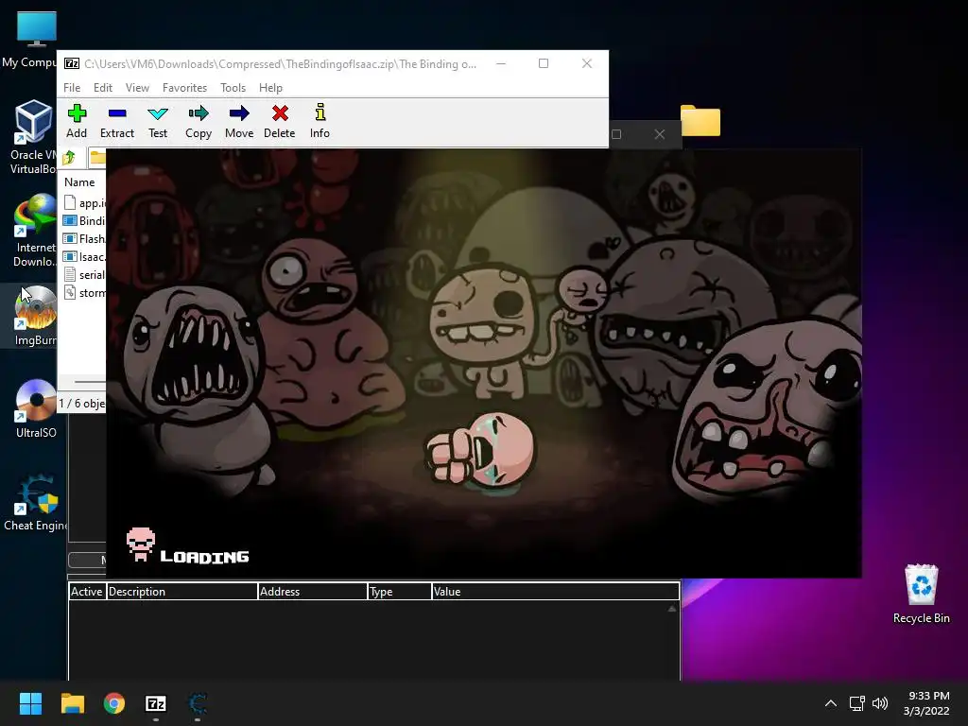The width and height of the screenshot is (968, 726).
Task: Select the Cheat Engine desktop icon
Action: coord(36,503)
